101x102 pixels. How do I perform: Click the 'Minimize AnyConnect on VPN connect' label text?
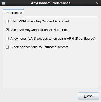(40, 30)
